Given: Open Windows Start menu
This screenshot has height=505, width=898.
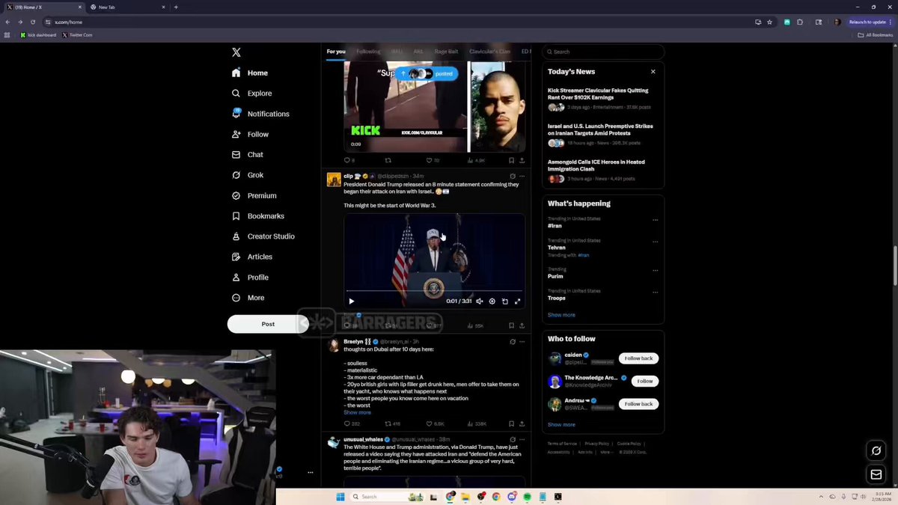Looking at the screenshot, I should 340,497.
